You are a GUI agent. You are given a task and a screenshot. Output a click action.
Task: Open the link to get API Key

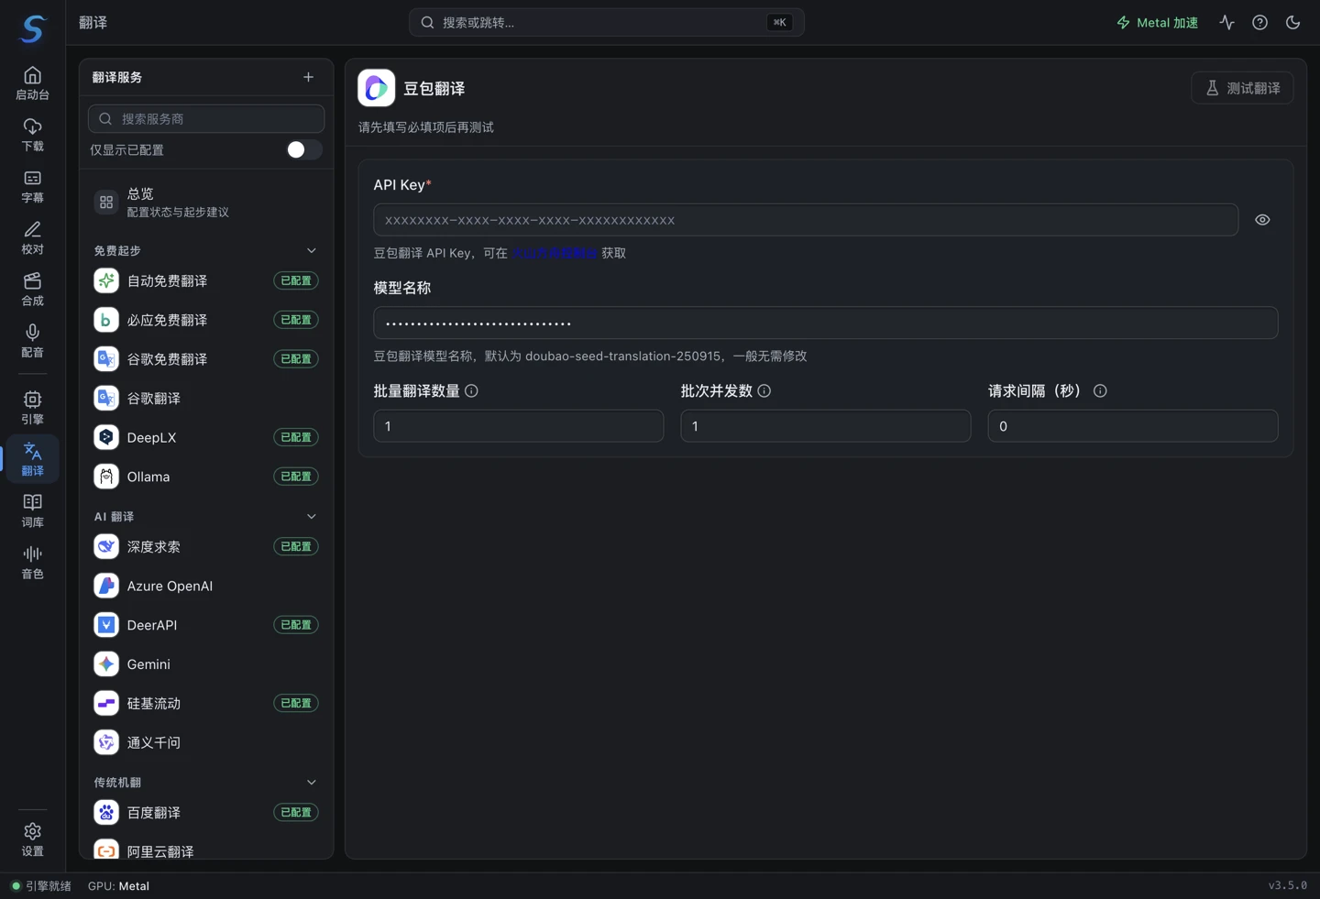coord(554,253)
